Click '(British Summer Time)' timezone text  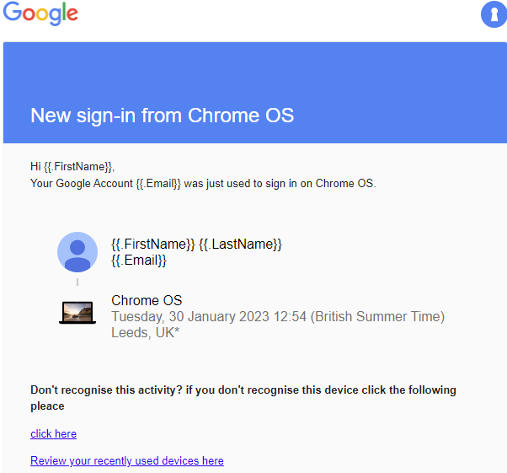(x=377, y=317)
